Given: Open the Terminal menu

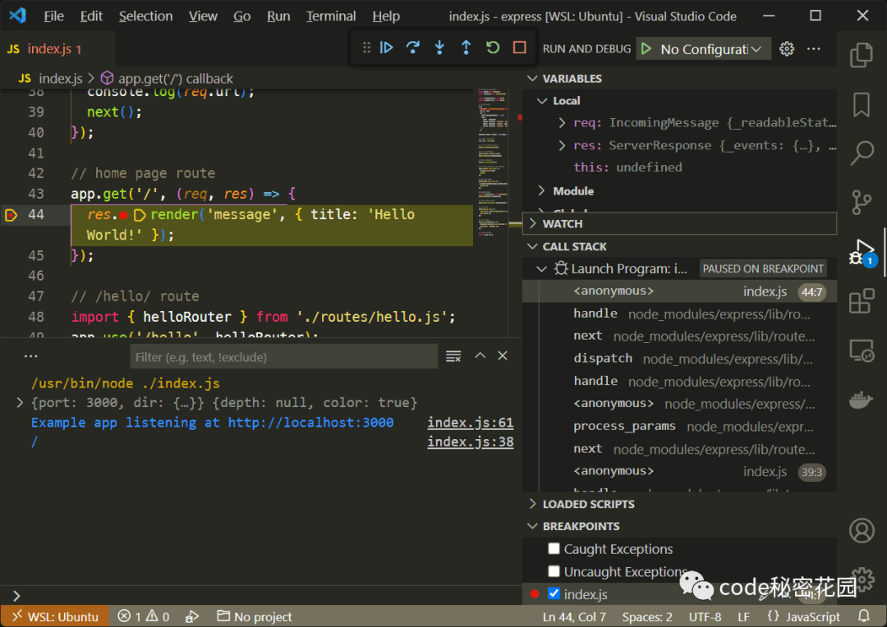Looking at the screenshot, I should [x=331, y=16].
